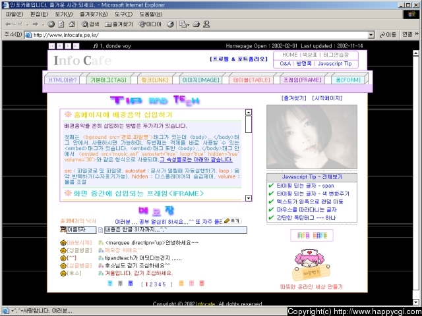Image resolution: width=422 pixels, height=316 pixels.
Task: Open the History toolbar icon
Action: 170,24
